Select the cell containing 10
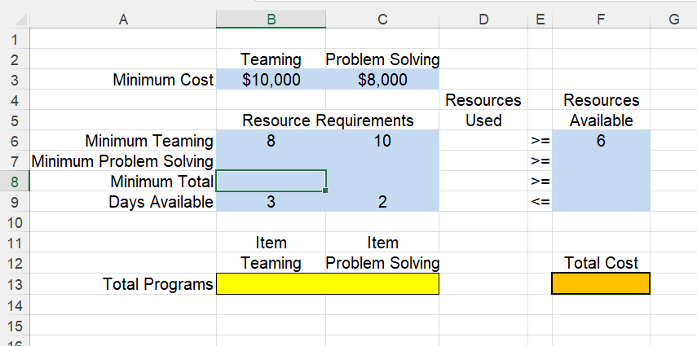 click(x=382, y=141)
